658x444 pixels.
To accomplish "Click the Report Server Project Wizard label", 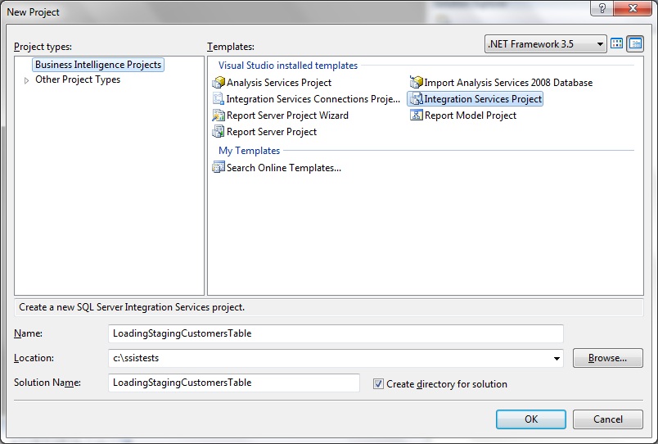I will (287, 116).
